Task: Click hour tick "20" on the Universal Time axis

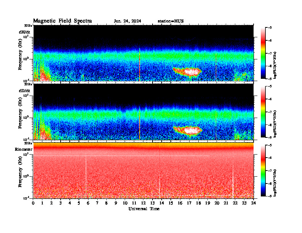Action: (217, 203)
